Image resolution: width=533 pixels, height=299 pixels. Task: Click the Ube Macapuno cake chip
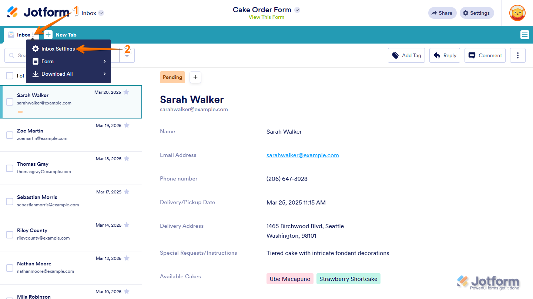(x=290, y=279)
